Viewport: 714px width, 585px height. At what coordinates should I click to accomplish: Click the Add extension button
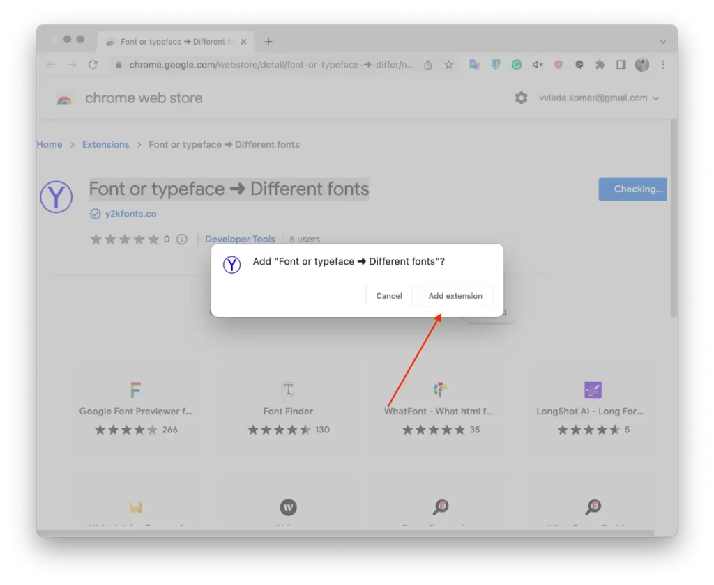click(455, 296)
